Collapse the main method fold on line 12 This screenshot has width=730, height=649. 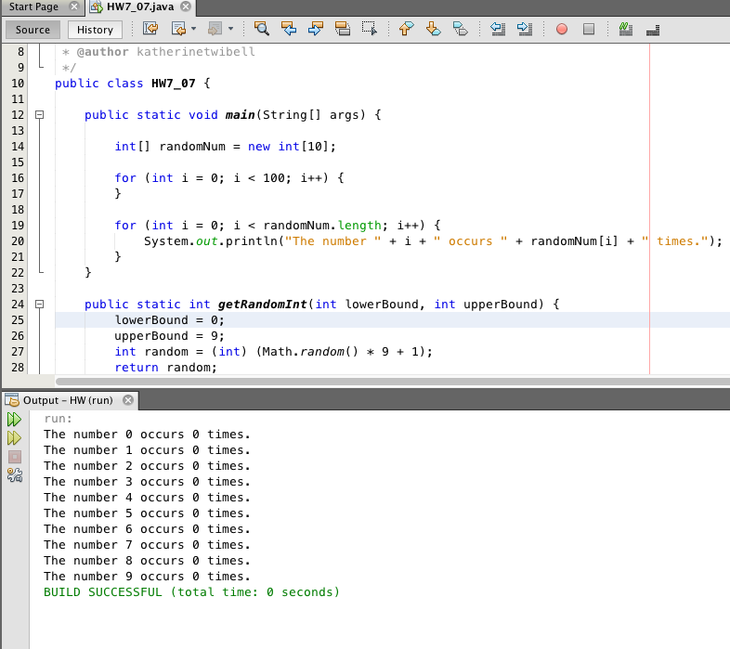point(39,115)
